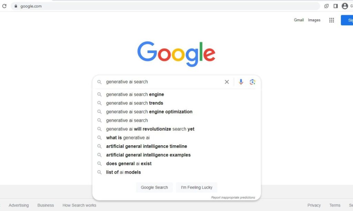Reload the current page
This screenshot has width=353, height=211.
tap(4, 6)
